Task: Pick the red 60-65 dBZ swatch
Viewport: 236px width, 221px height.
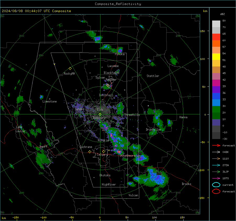Action: coord(216,37)
